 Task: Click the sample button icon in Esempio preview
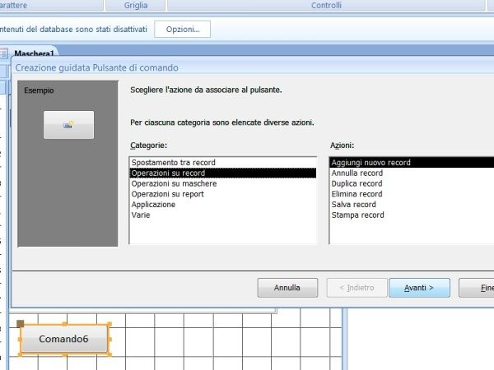[68, 124]
